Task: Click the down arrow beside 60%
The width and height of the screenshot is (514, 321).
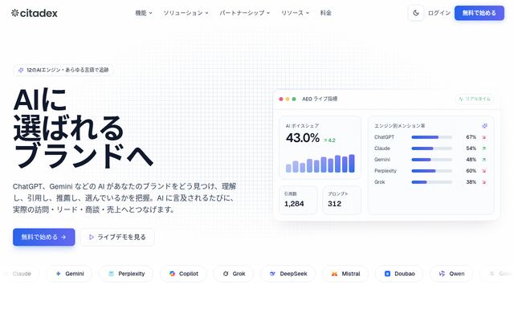Action: click(x=483, y=171)
